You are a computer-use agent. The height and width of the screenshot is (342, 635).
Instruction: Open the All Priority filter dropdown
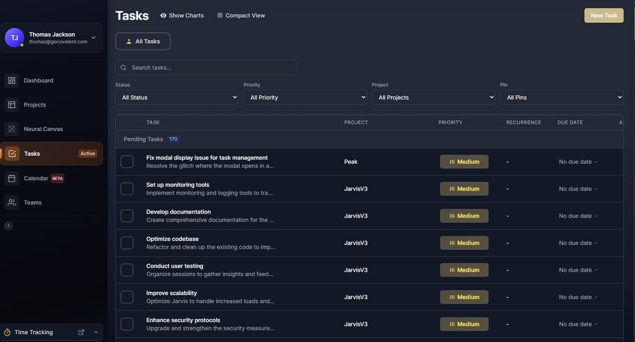[x=305, y=97]
